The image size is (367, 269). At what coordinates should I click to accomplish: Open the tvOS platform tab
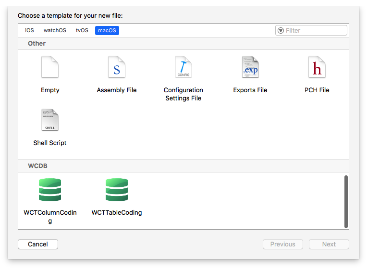click(82, 30)
